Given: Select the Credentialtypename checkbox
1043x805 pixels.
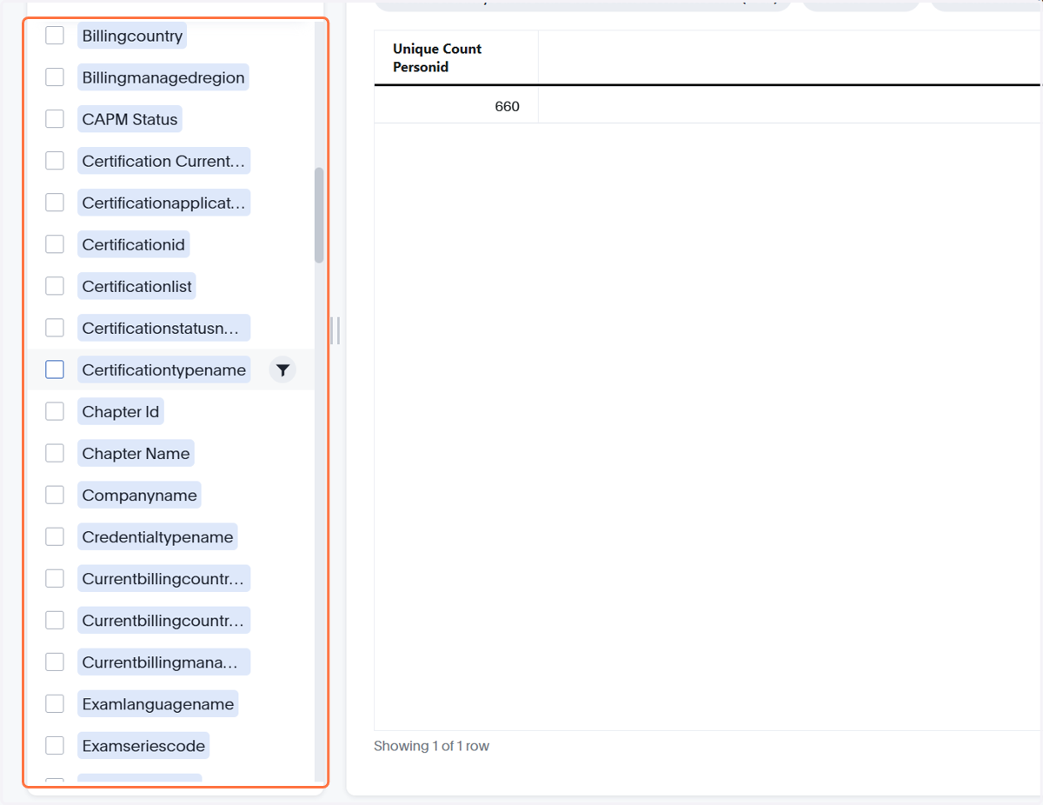Looking at the screenshot, I should click(x=55, y=536).
